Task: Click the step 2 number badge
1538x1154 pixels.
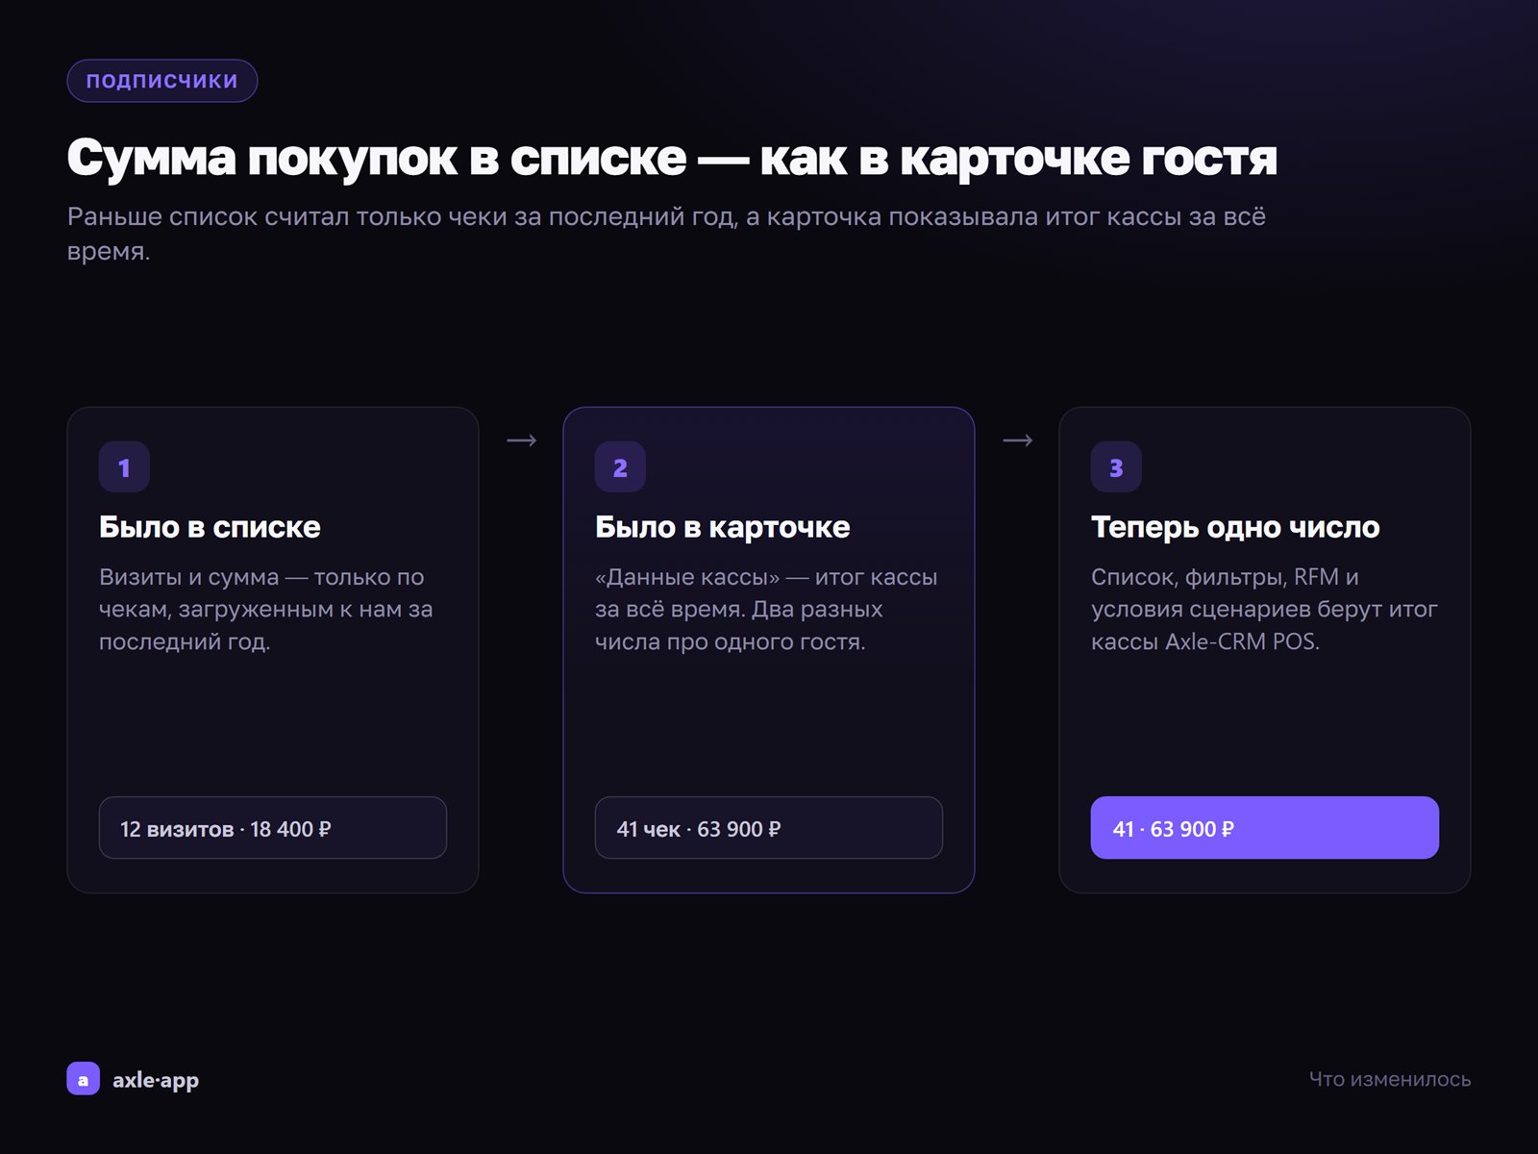Action: pyautogui.click(x=620, y=466)
